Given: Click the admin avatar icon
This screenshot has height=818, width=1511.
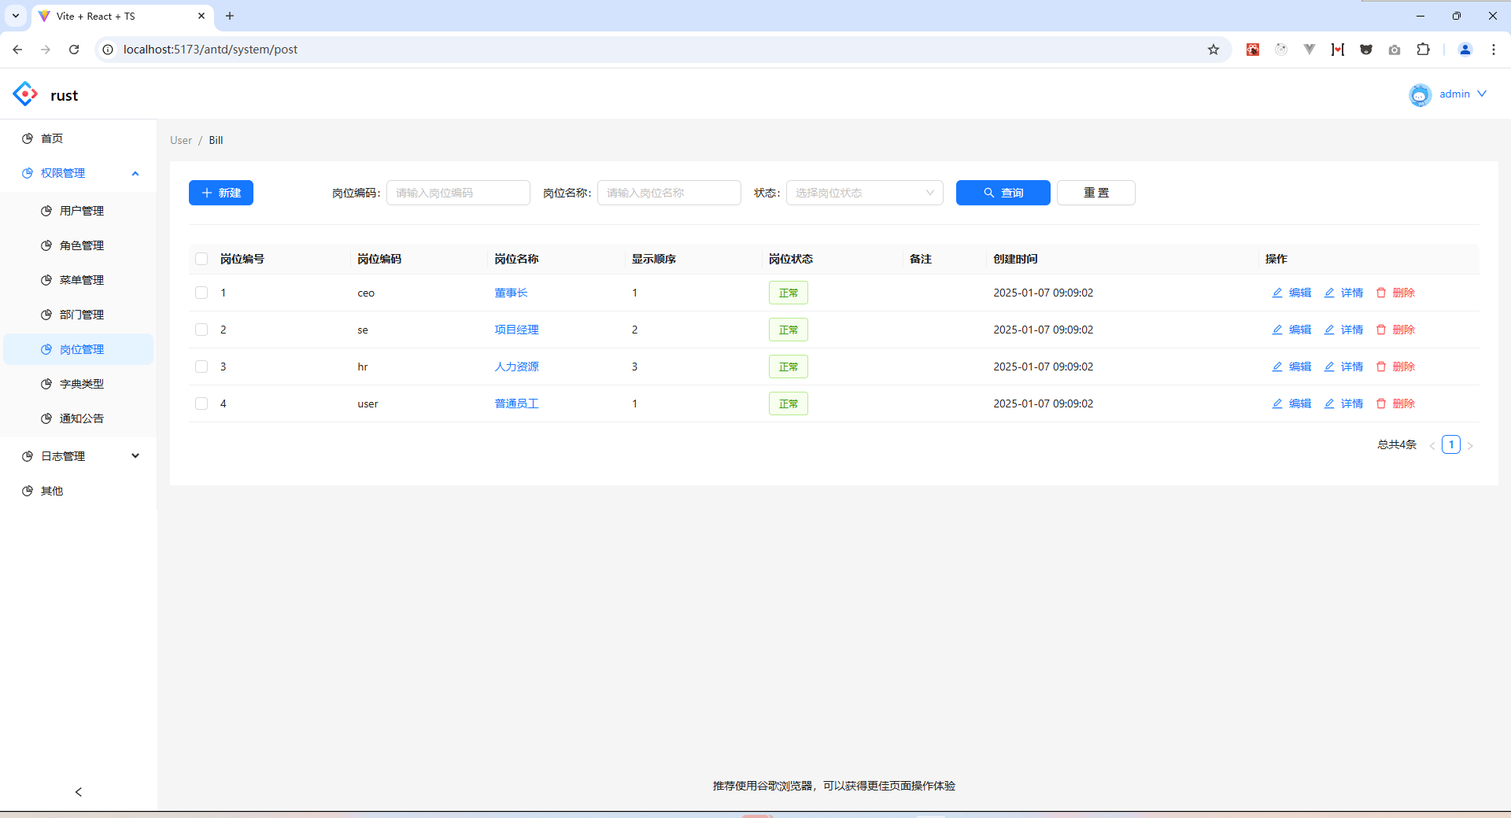Looking at the screenshot, I should pos(1420,94).
